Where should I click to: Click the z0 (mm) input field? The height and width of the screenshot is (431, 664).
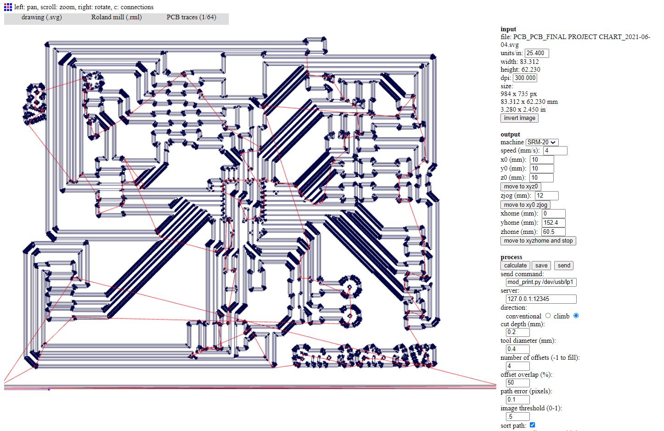(542, 178)
